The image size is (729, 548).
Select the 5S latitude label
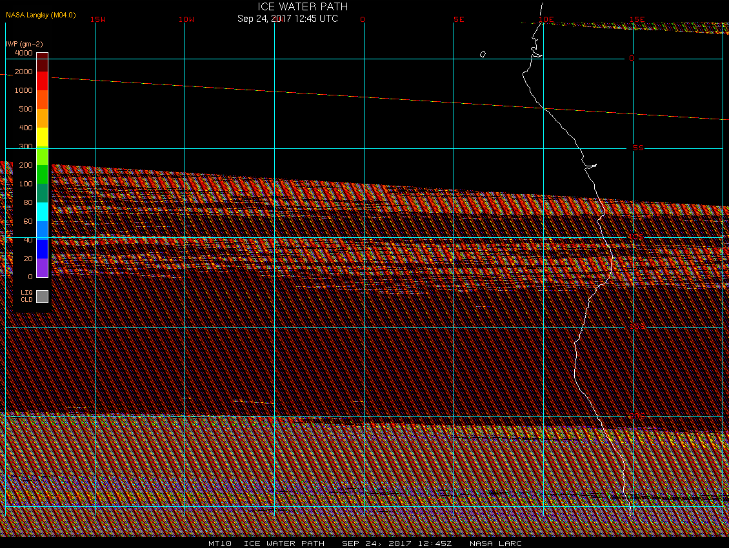click(x=638, y=148)
